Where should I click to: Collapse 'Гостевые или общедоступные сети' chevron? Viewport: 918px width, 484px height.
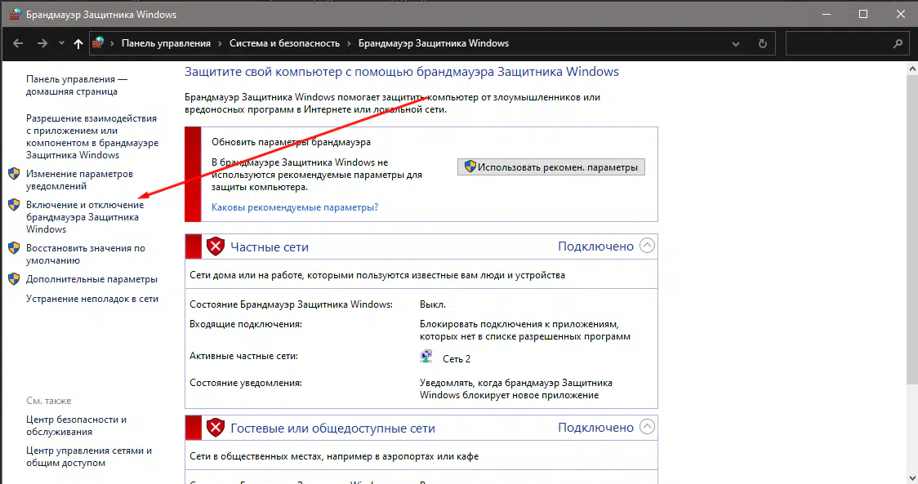647,427
